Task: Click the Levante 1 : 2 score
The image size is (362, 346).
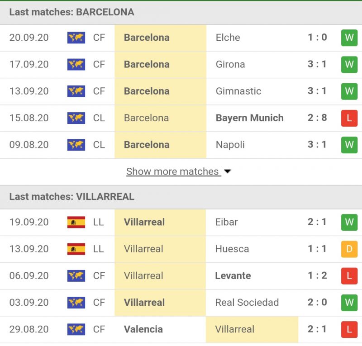Action: point(317,275)
